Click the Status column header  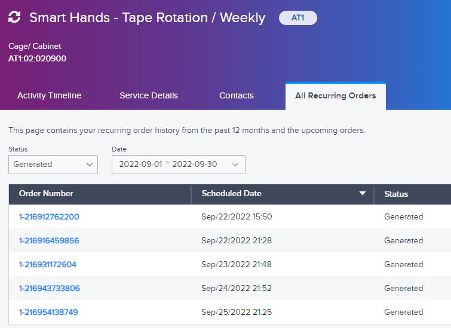click(396, 194)
